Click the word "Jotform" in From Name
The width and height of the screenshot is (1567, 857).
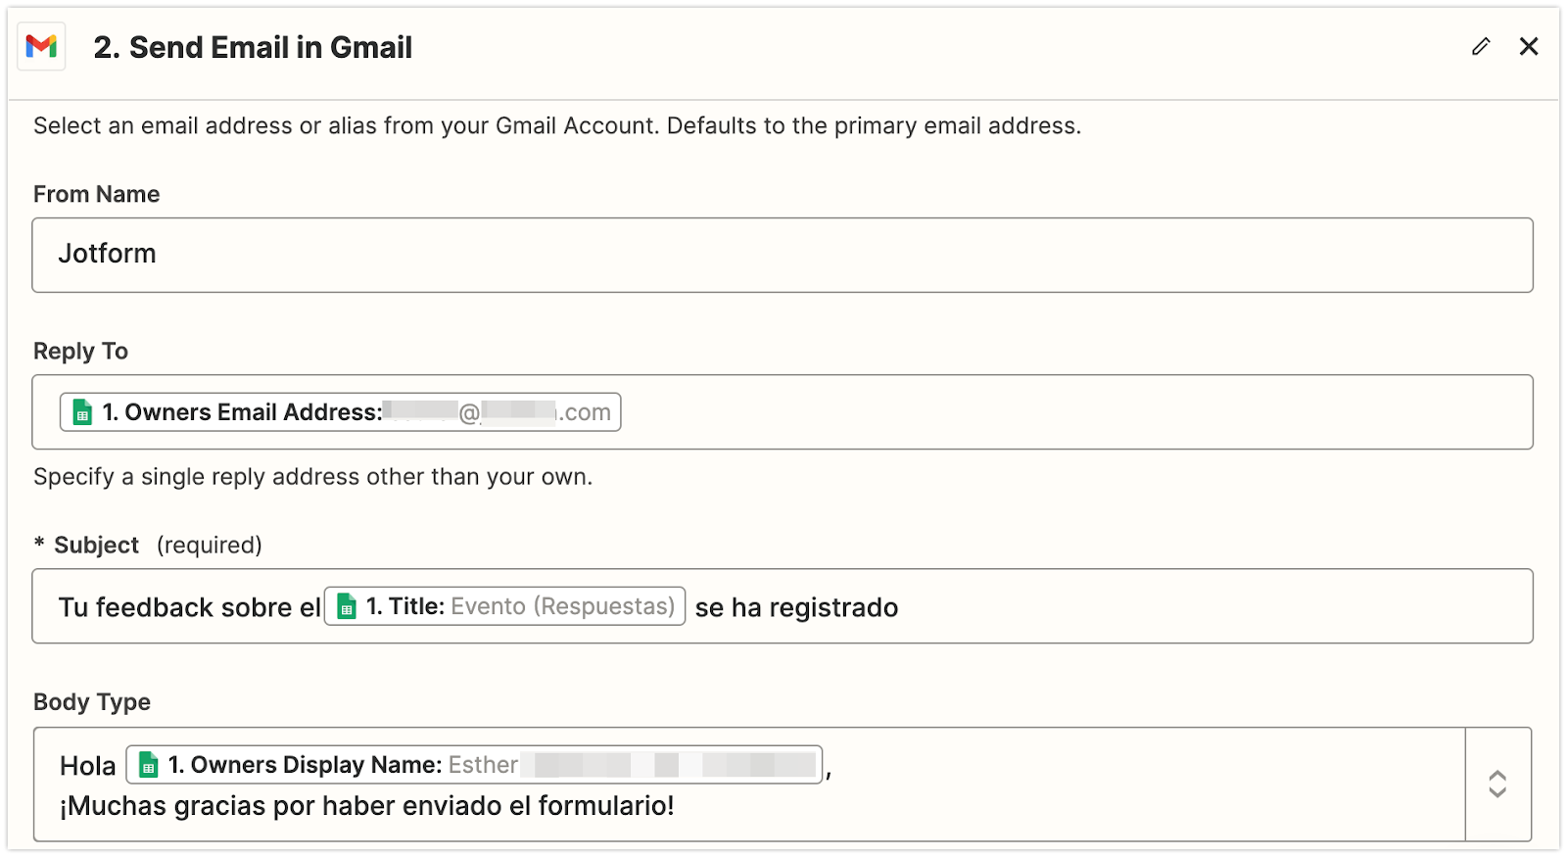click(108, 254)
